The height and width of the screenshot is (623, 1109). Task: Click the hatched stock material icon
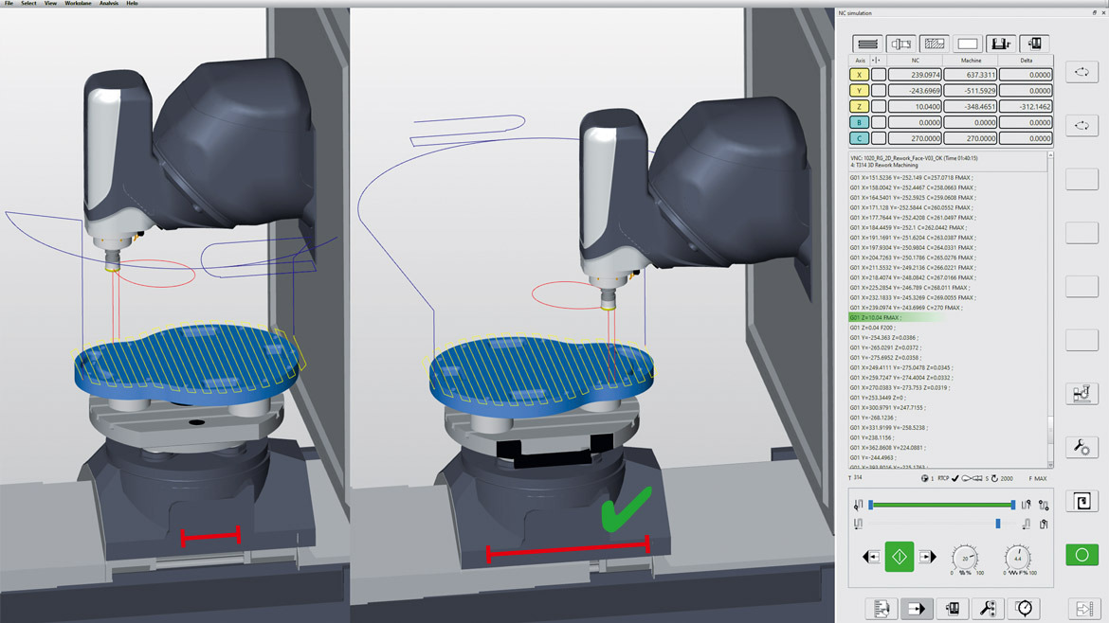point(935,44)
